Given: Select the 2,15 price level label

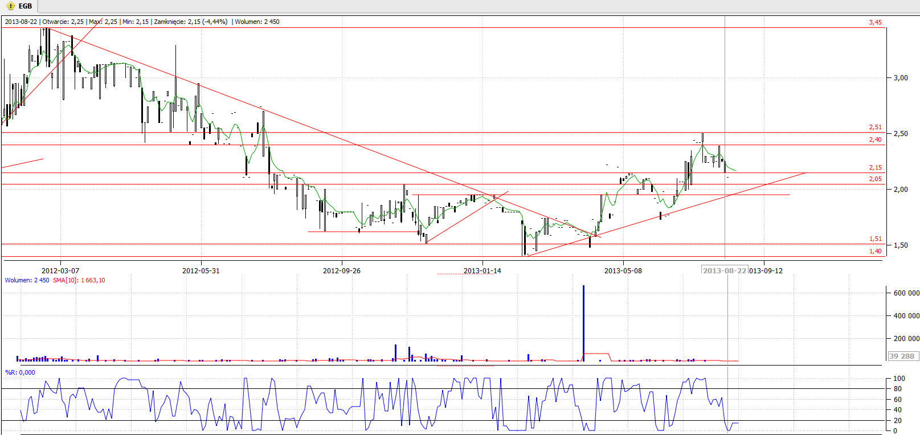Looking at the screenshot, I should 875,167.
